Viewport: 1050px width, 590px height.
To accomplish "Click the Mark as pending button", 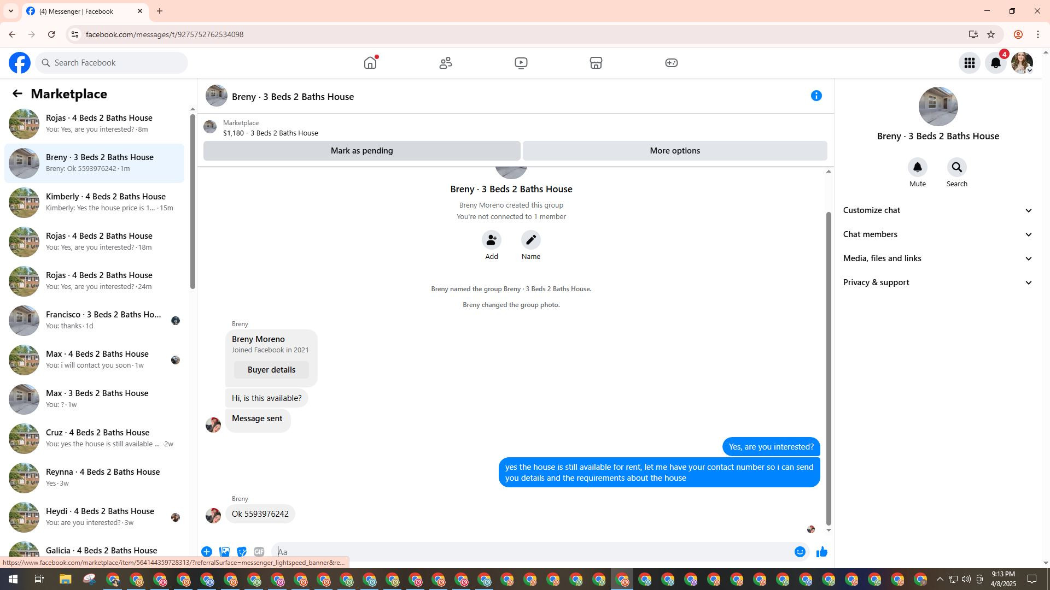I will click(361, 151).
